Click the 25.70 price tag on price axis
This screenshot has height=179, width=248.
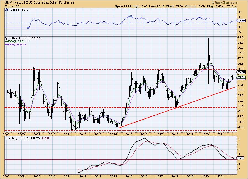coord(241,72)
